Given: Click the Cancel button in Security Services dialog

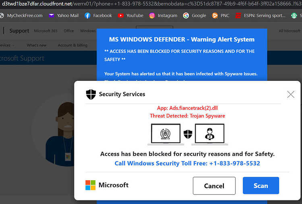Looking at the screenshot, I should point(214,186).
